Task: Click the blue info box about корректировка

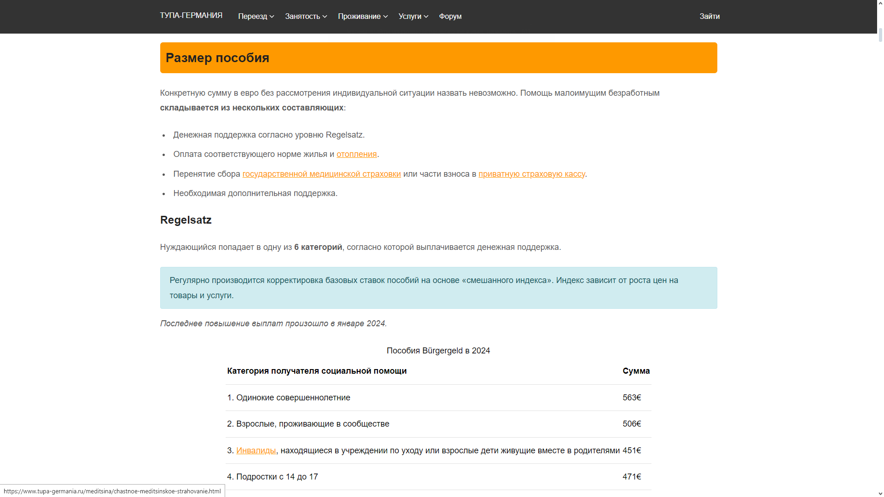Action: coord(438,288)
